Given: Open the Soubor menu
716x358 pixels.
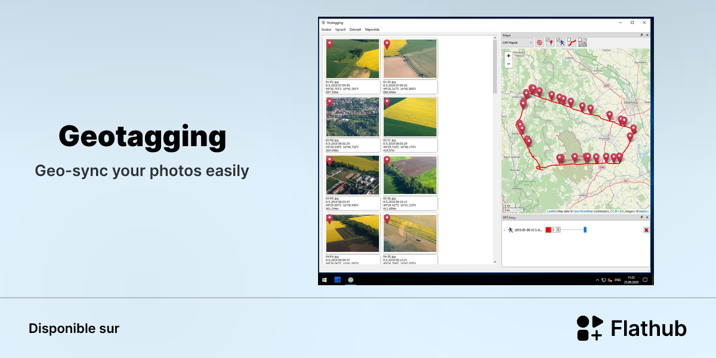Looking at the screenshot, I should click(326, 29).
